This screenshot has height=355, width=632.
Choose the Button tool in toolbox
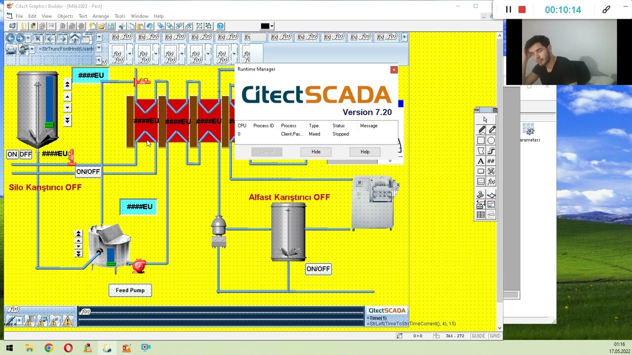(x=481, y=172)
